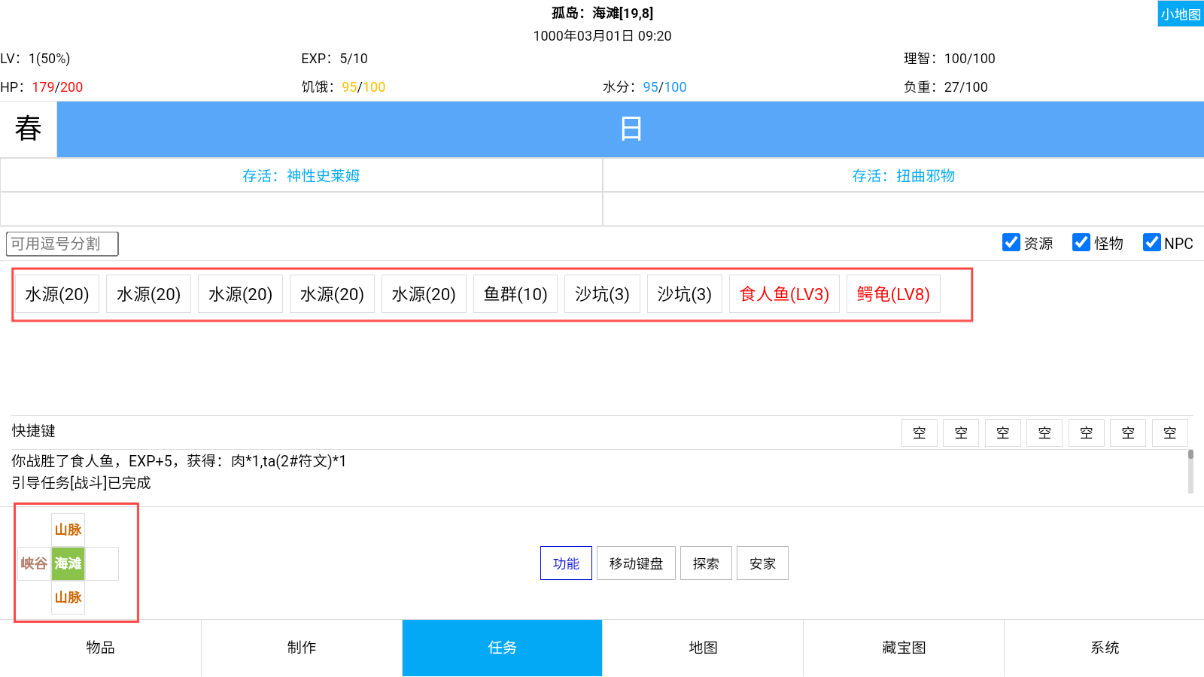Select the 鳄龟(LV8) monster

(x=893, y=294)
